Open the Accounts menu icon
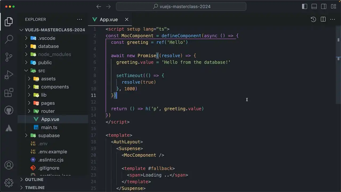The image size is (341, 192). pos(9,165)
